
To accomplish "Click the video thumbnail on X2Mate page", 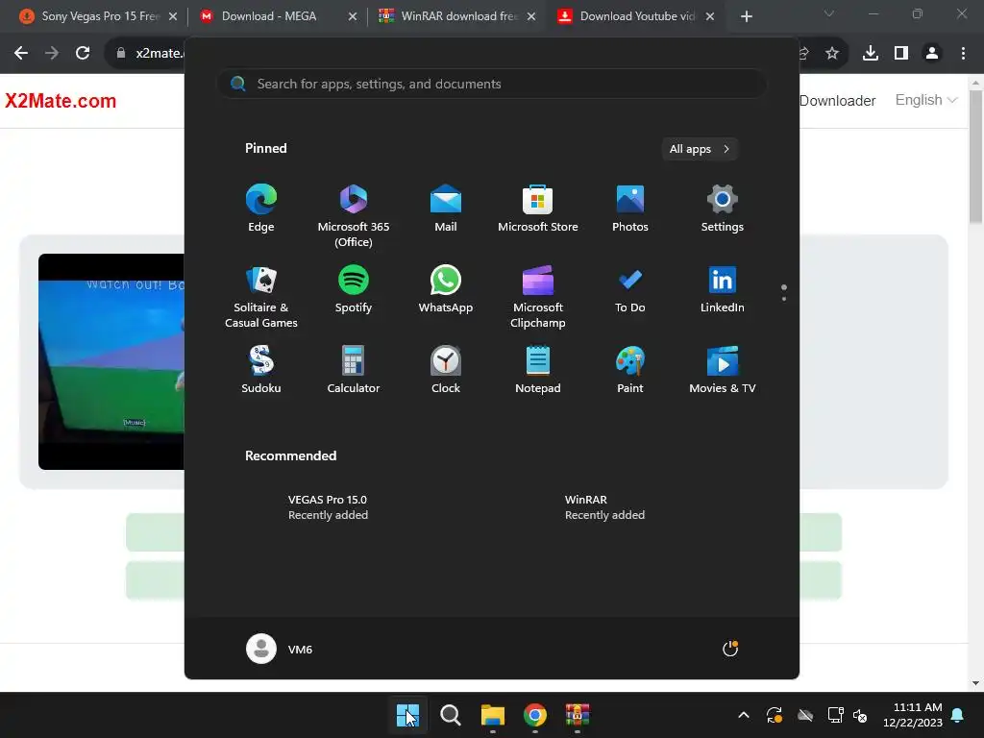I will [111, 361].
